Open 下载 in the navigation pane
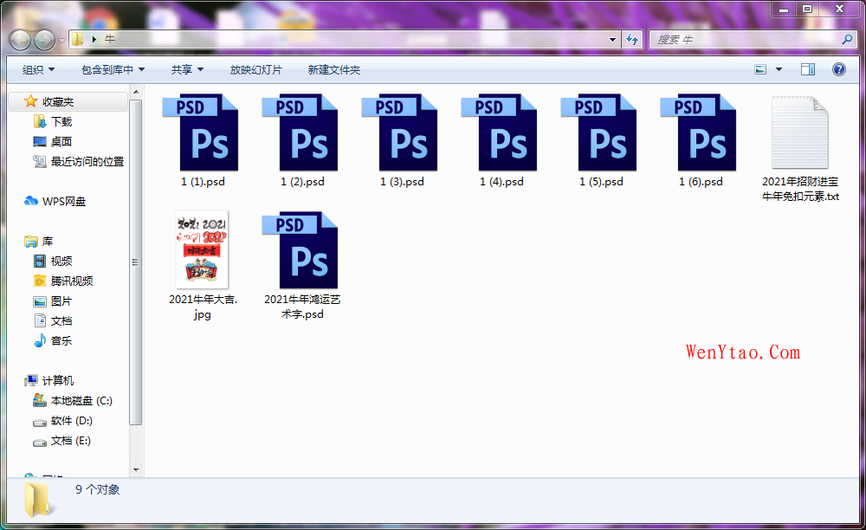 coord(61,121)
